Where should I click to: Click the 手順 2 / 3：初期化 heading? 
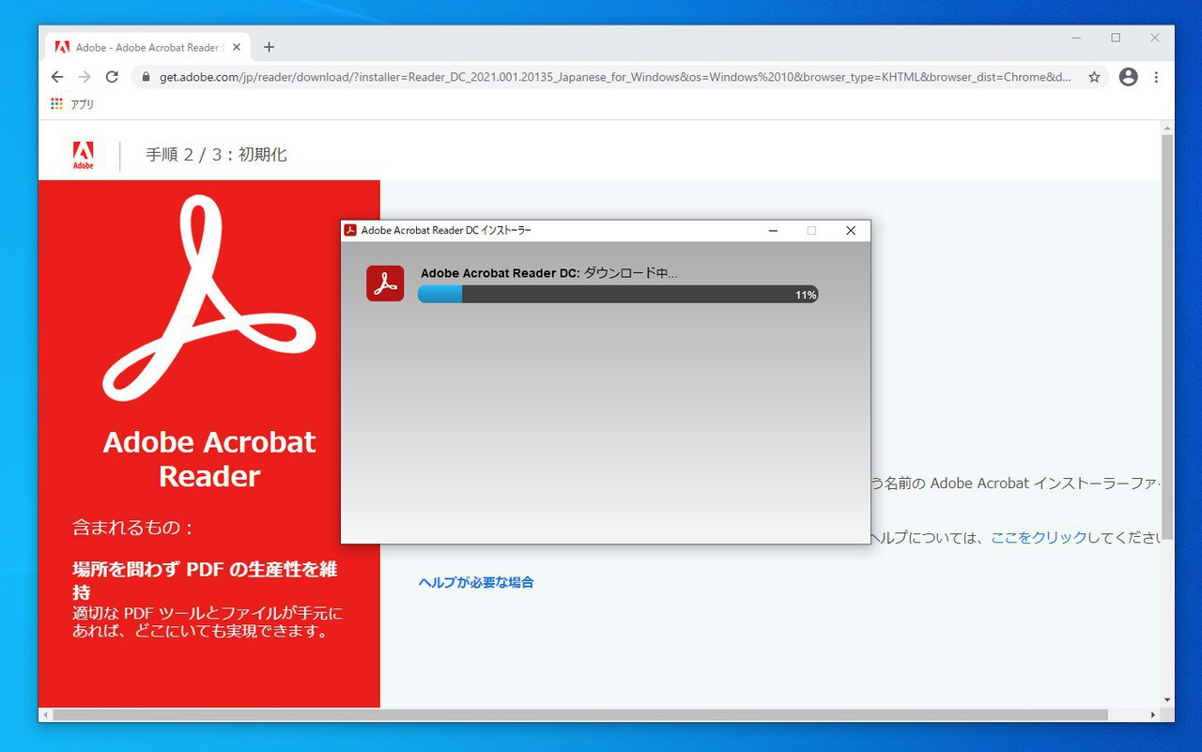pyautogui.click(x=216, y=155)
